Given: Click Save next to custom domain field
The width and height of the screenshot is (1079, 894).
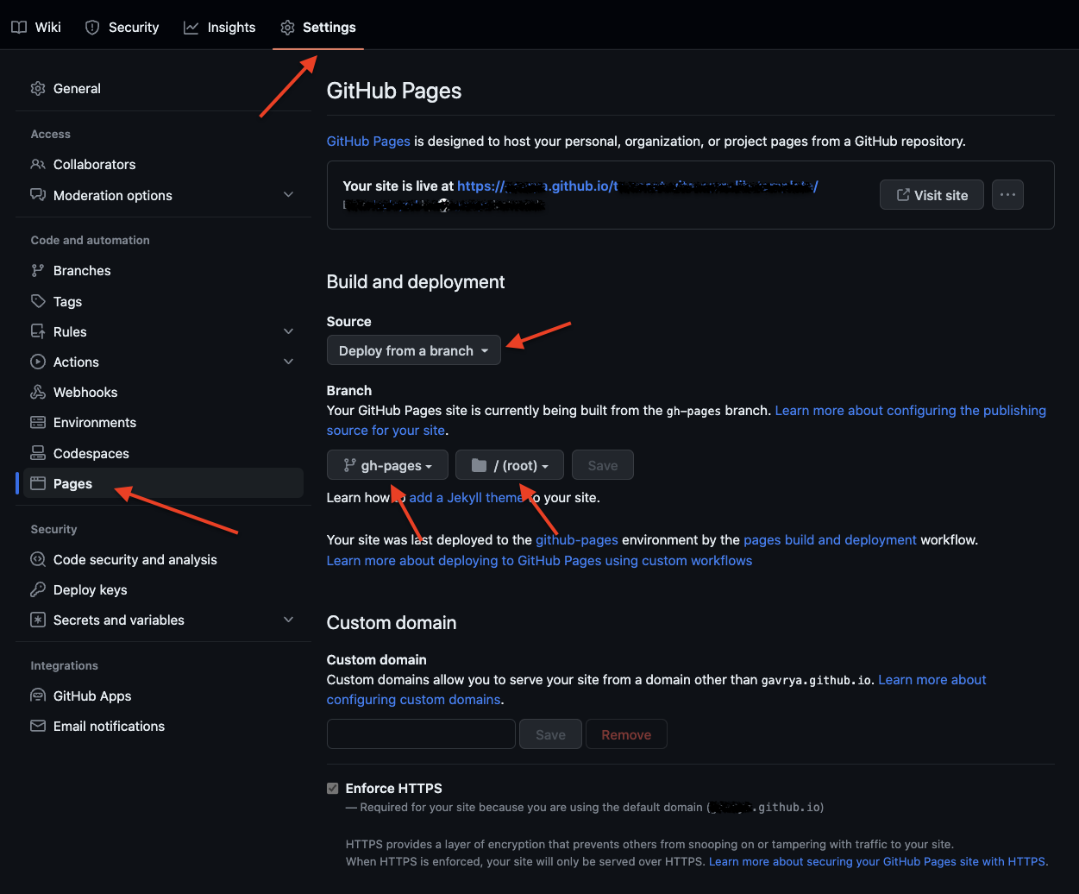Looking at the screenshot, I should [550, 734].
